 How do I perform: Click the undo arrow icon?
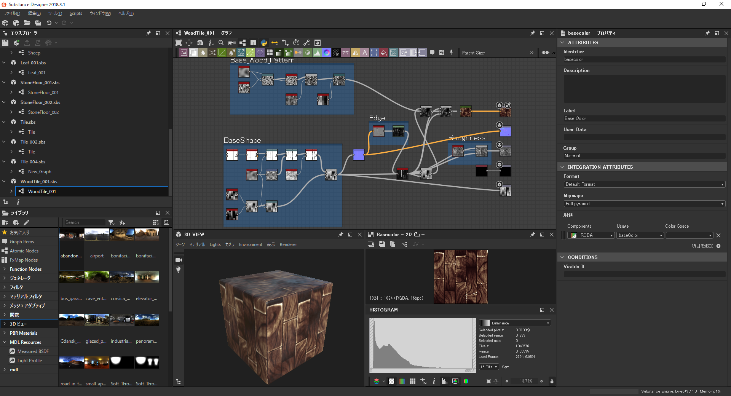pos(49,23)
